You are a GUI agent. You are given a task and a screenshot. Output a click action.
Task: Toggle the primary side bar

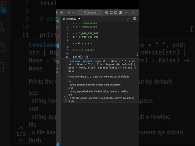coord(111,12)
